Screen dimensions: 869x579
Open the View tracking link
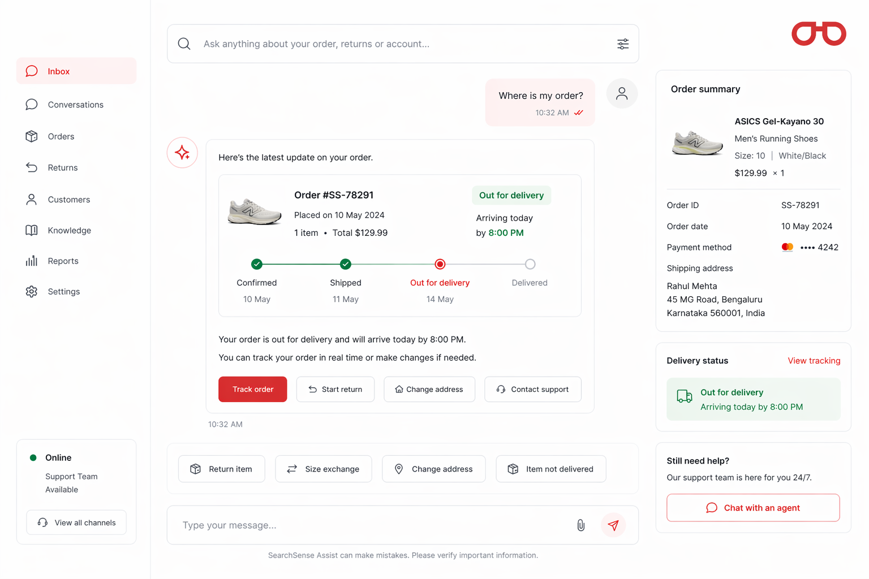[814, 361]
